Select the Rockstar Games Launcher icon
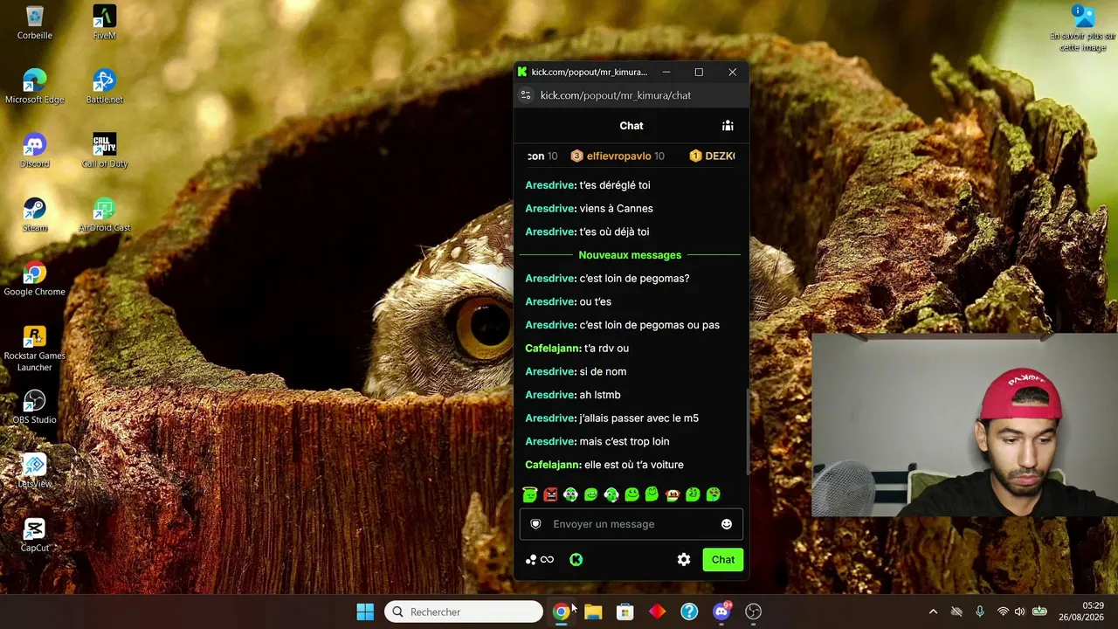Screen dimensions: 1118x629 pos(35,349)
